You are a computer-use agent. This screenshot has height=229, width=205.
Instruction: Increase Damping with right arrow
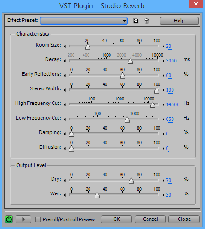[163, 134]
